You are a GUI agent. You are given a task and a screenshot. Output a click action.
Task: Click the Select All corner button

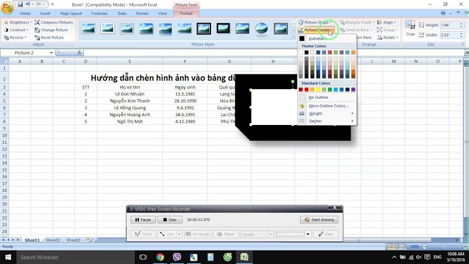click(5, 62)
